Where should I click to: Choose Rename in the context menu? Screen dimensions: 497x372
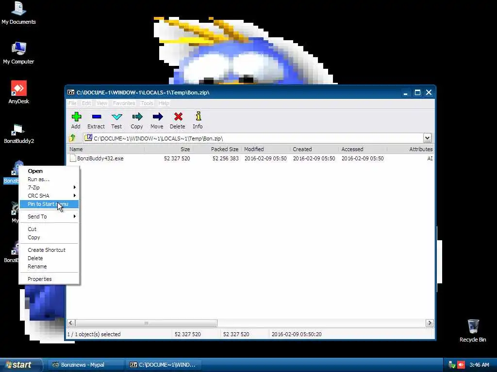point(49,266)
